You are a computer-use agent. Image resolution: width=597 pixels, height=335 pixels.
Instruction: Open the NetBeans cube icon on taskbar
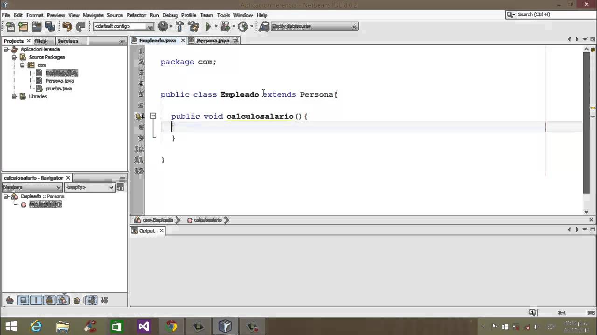[x=225, y=326]
